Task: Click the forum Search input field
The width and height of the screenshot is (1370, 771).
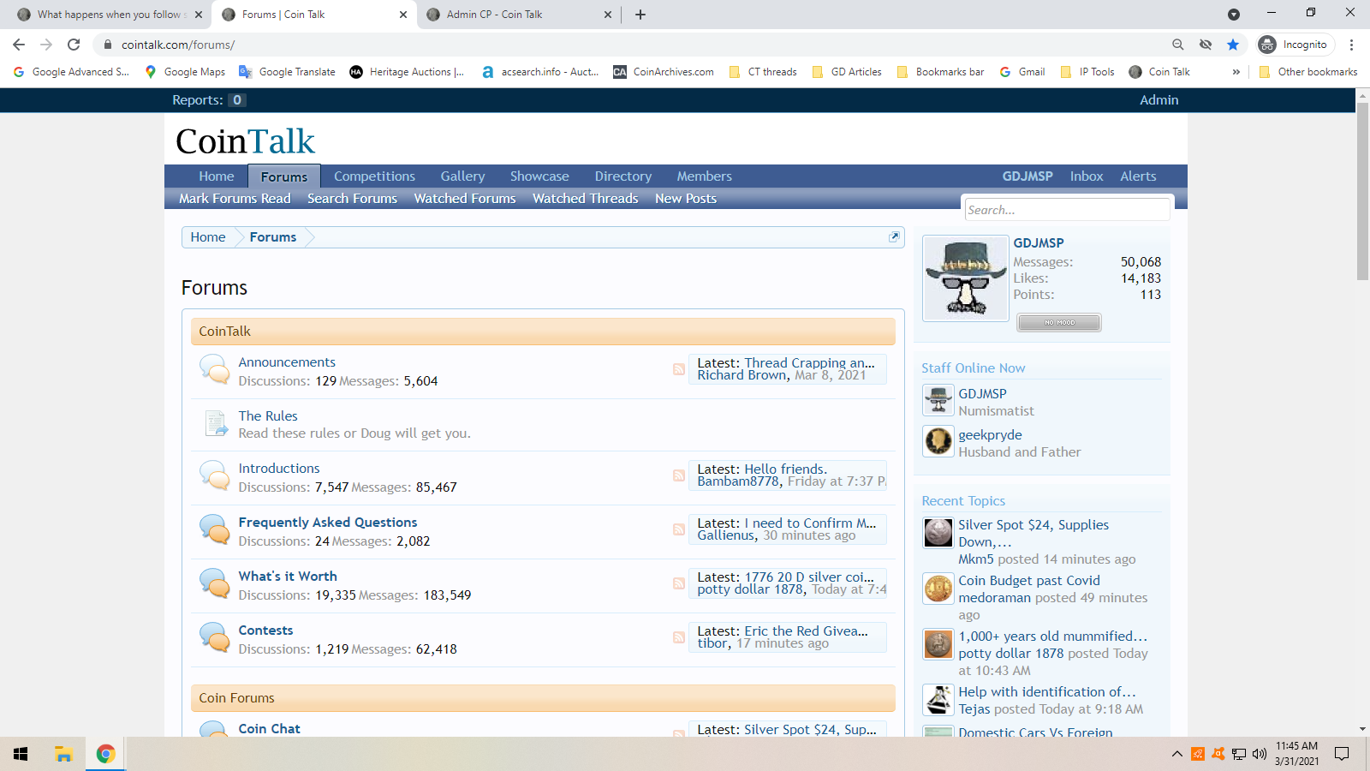Action: [1066, 210]
